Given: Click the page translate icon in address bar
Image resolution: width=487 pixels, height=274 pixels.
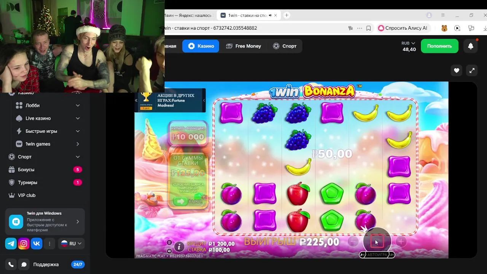Looking at the screenshot, I should 350,28.
